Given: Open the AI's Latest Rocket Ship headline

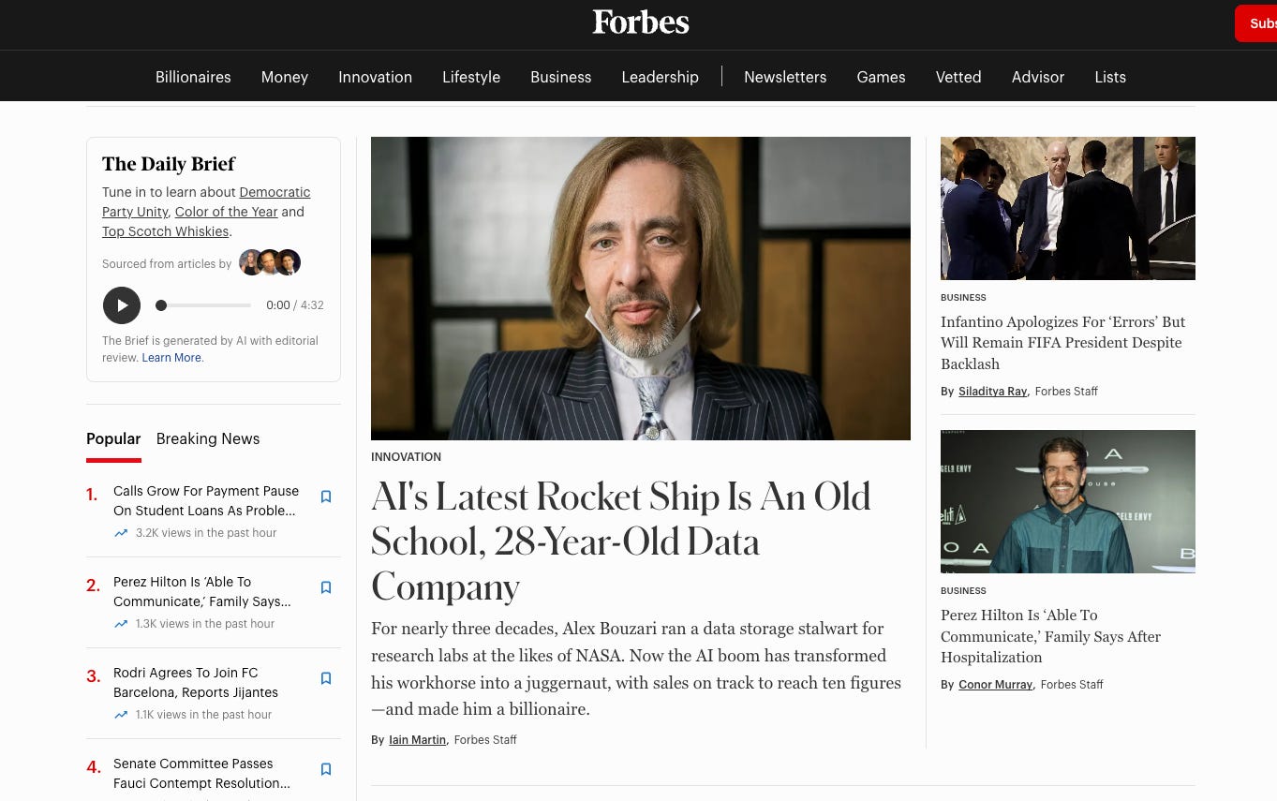Looking at the screenshot, I should click(621, 541).
